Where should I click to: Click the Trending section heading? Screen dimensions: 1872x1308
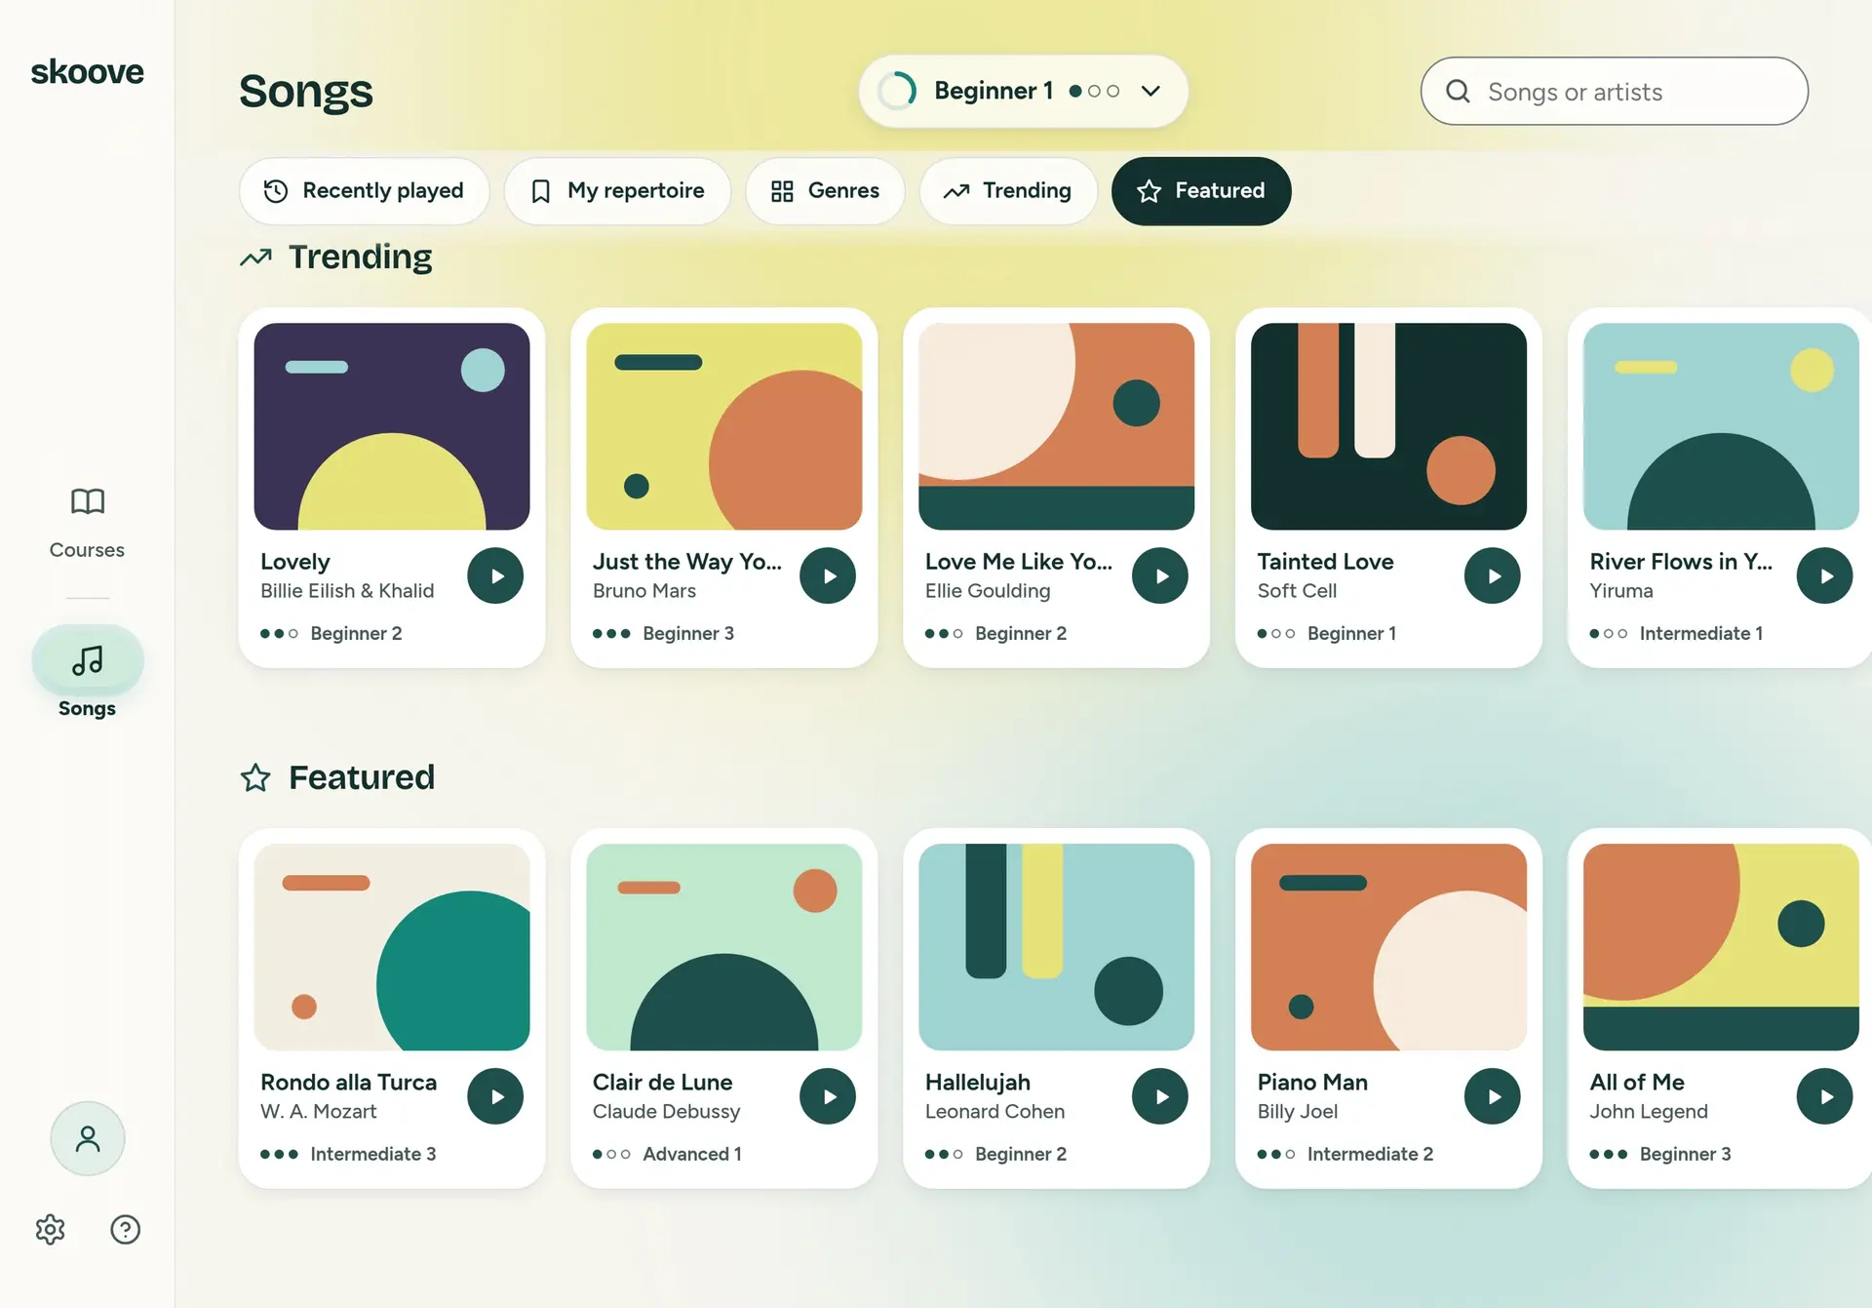tap(360, 257)
